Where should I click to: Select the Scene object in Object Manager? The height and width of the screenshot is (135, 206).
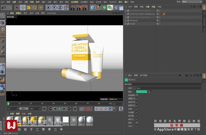(x=132, y=24)
